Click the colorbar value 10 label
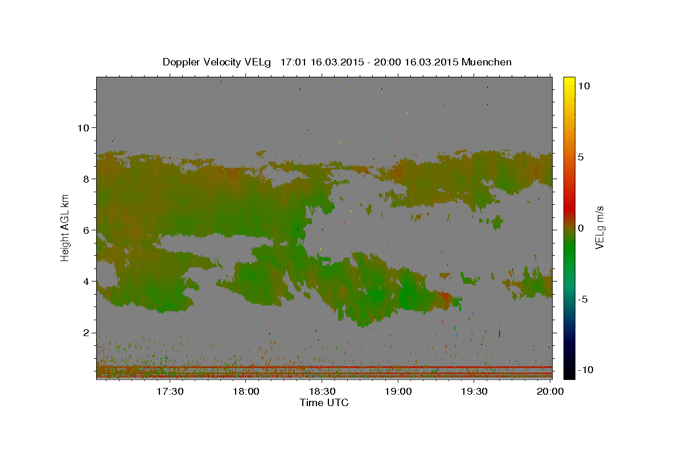Viewport: 683px width, 455px height. coord(584,86)
